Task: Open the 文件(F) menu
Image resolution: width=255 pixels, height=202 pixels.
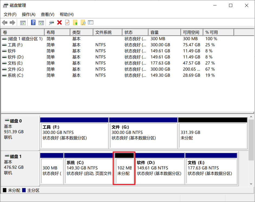Action: click(x=10, y=14)
